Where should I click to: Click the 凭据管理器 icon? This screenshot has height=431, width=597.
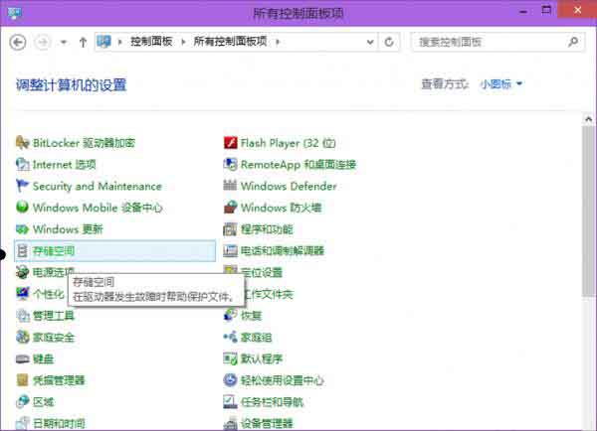tap(23, 380)
